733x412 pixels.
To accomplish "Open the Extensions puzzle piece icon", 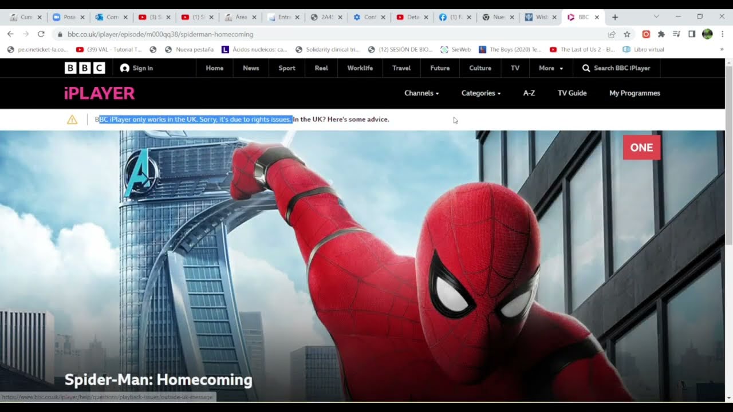I will pos(661,34).
